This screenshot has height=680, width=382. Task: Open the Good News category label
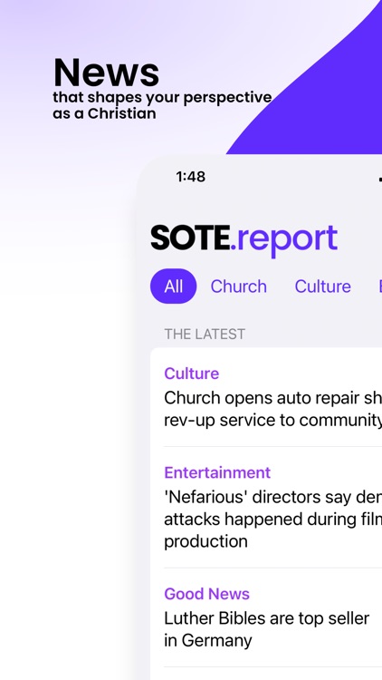tap(206, 594)
